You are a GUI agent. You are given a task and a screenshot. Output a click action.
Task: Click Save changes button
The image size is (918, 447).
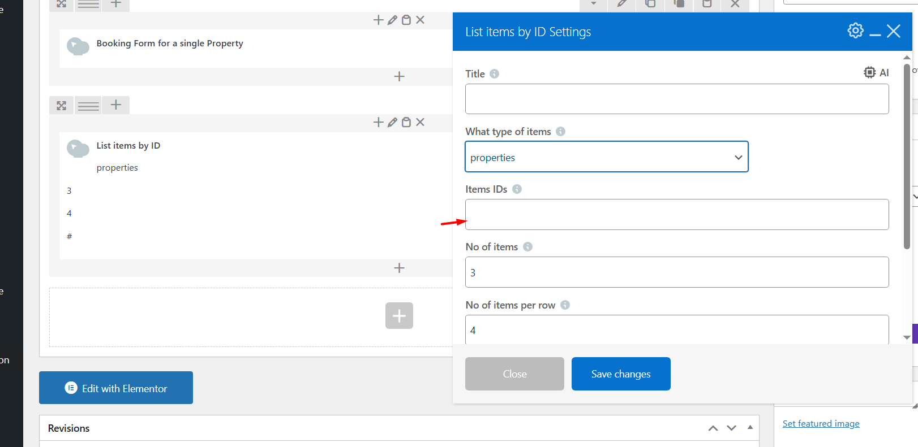(x=621, y=374)
